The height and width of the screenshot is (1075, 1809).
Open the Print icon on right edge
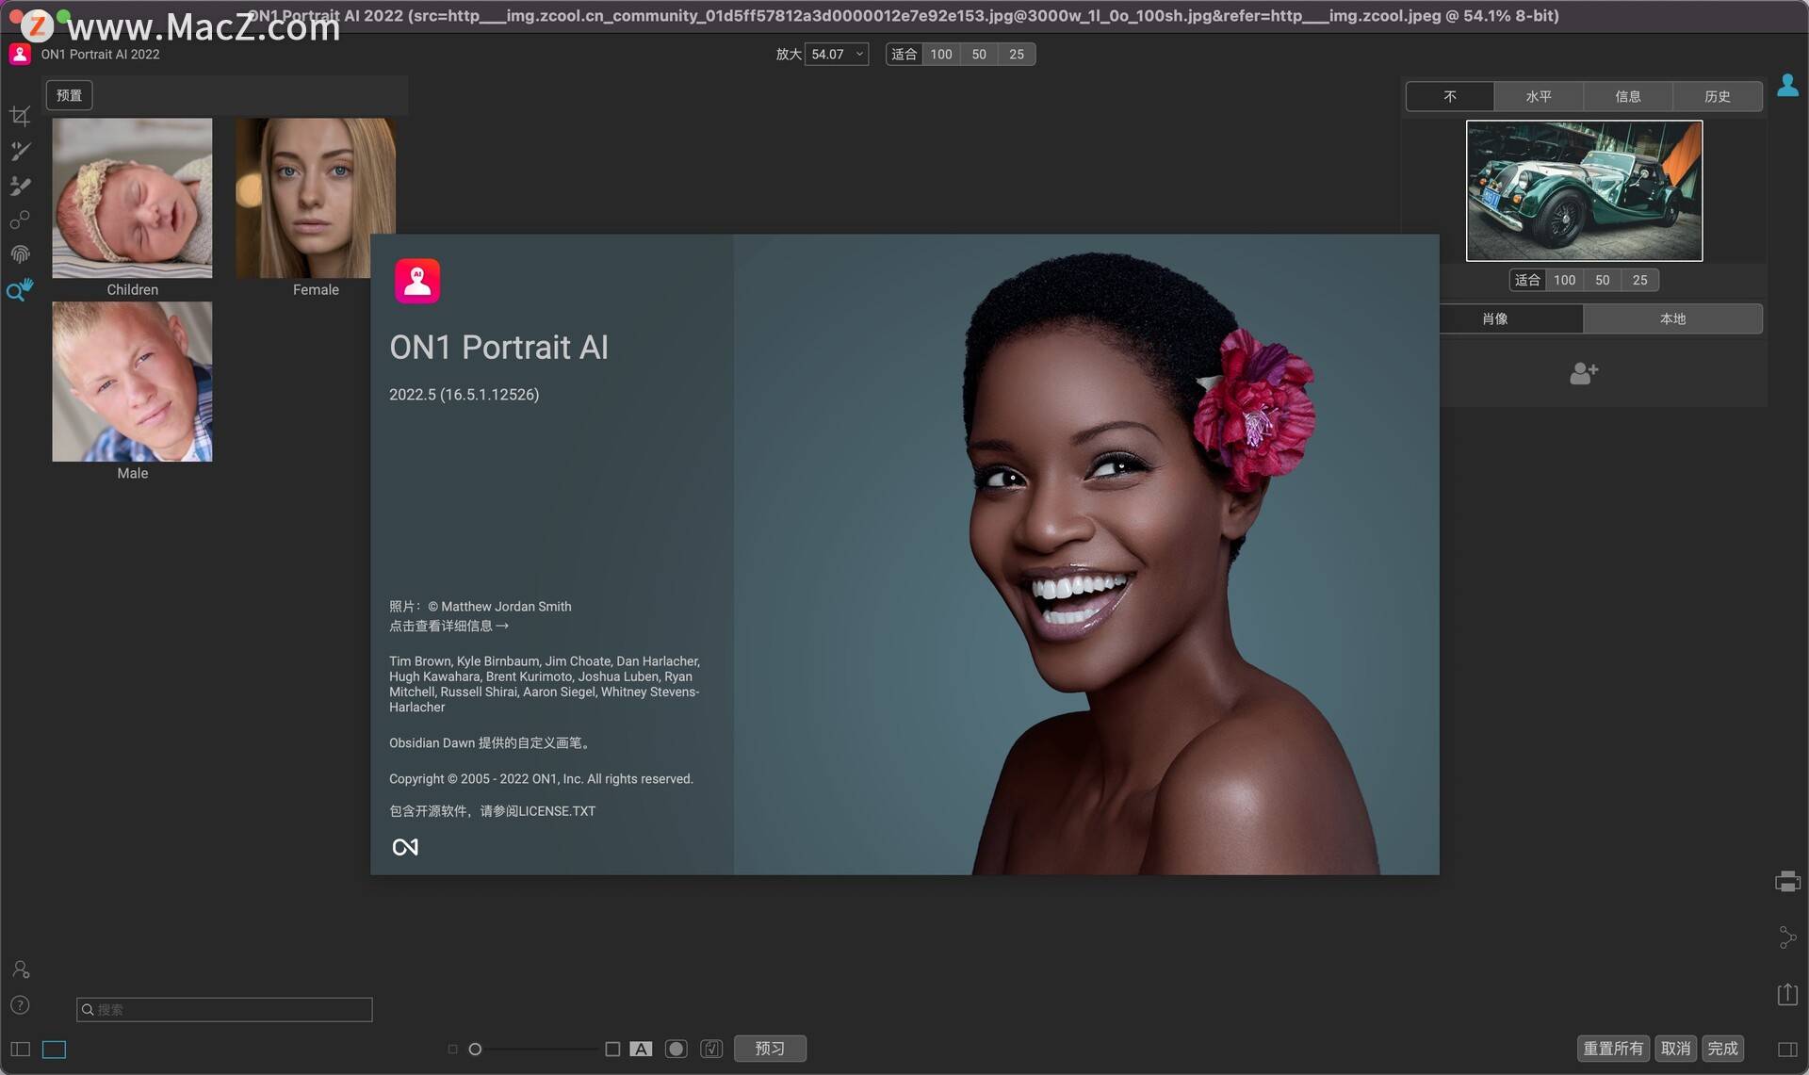1787,882
